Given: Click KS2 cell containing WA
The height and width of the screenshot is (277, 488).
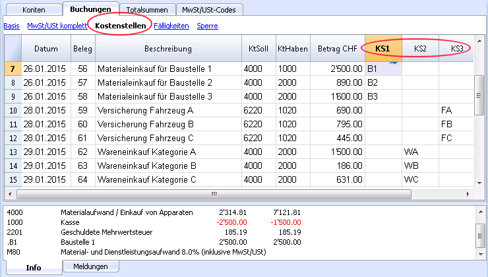Looking at the screenshot, I should [x=420, y=152].
